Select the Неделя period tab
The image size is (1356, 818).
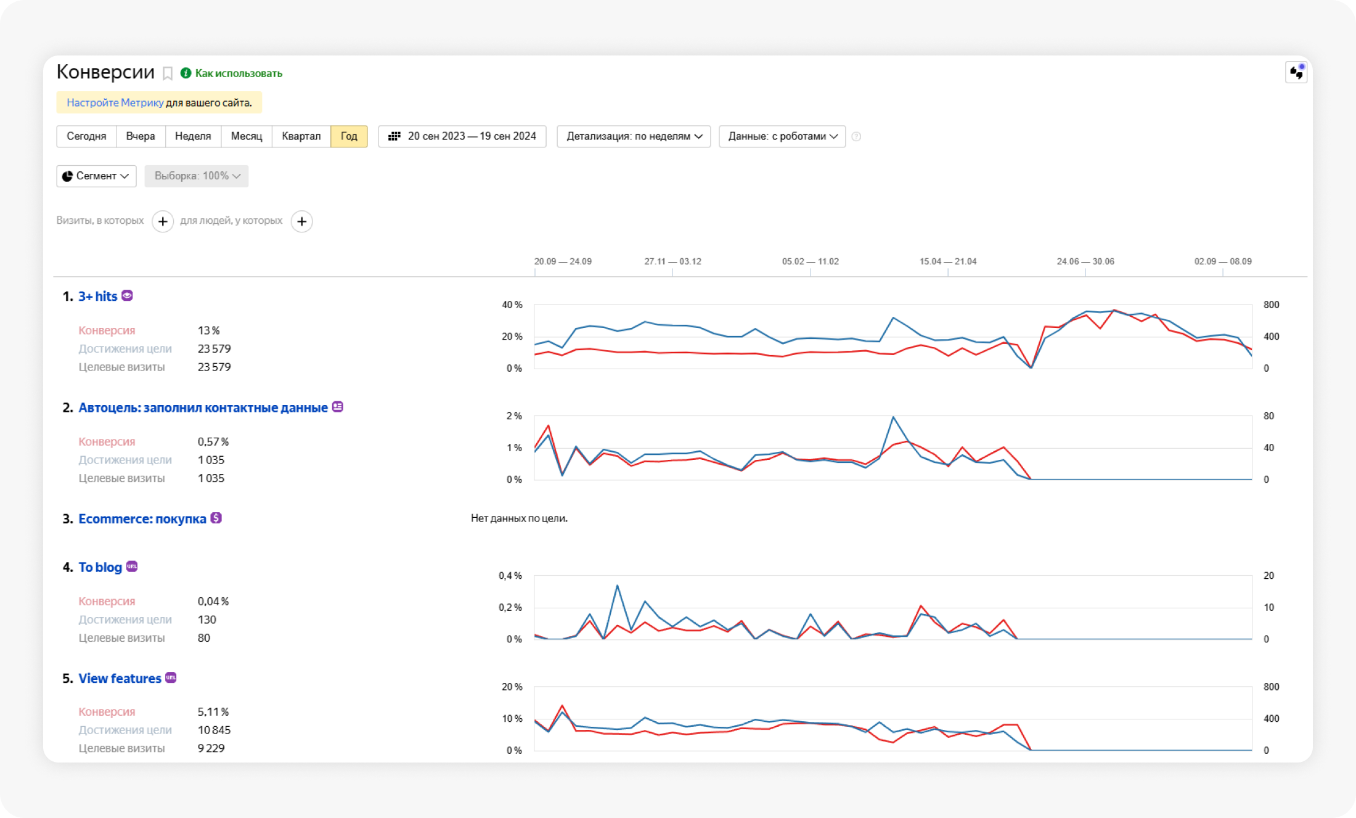193,136
